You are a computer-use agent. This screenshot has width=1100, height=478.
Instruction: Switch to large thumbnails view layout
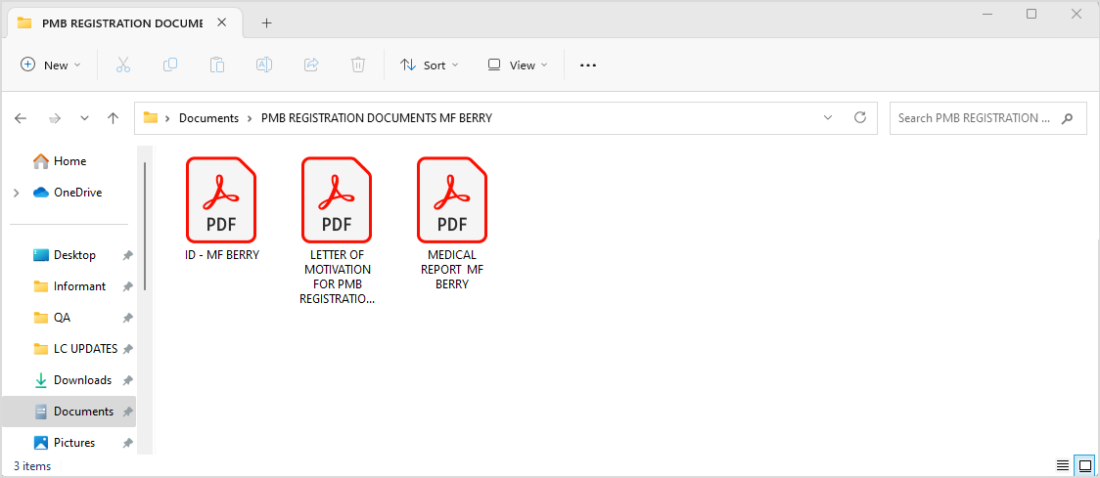(1084, 465)
